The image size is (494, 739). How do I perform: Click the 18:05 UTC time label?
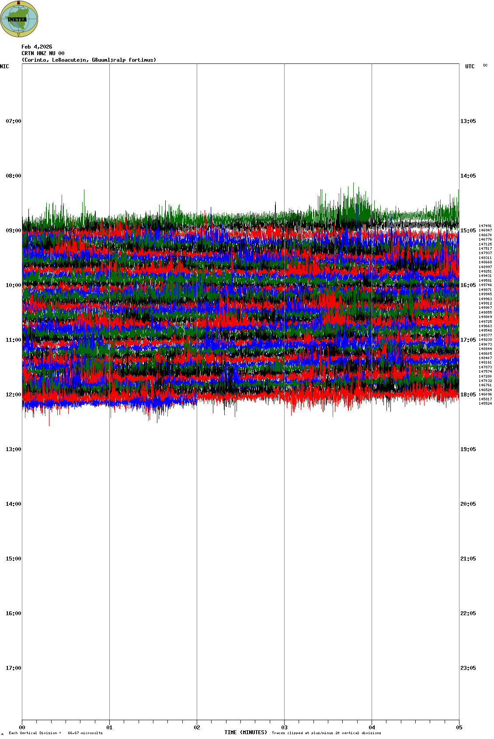point(468,395)
